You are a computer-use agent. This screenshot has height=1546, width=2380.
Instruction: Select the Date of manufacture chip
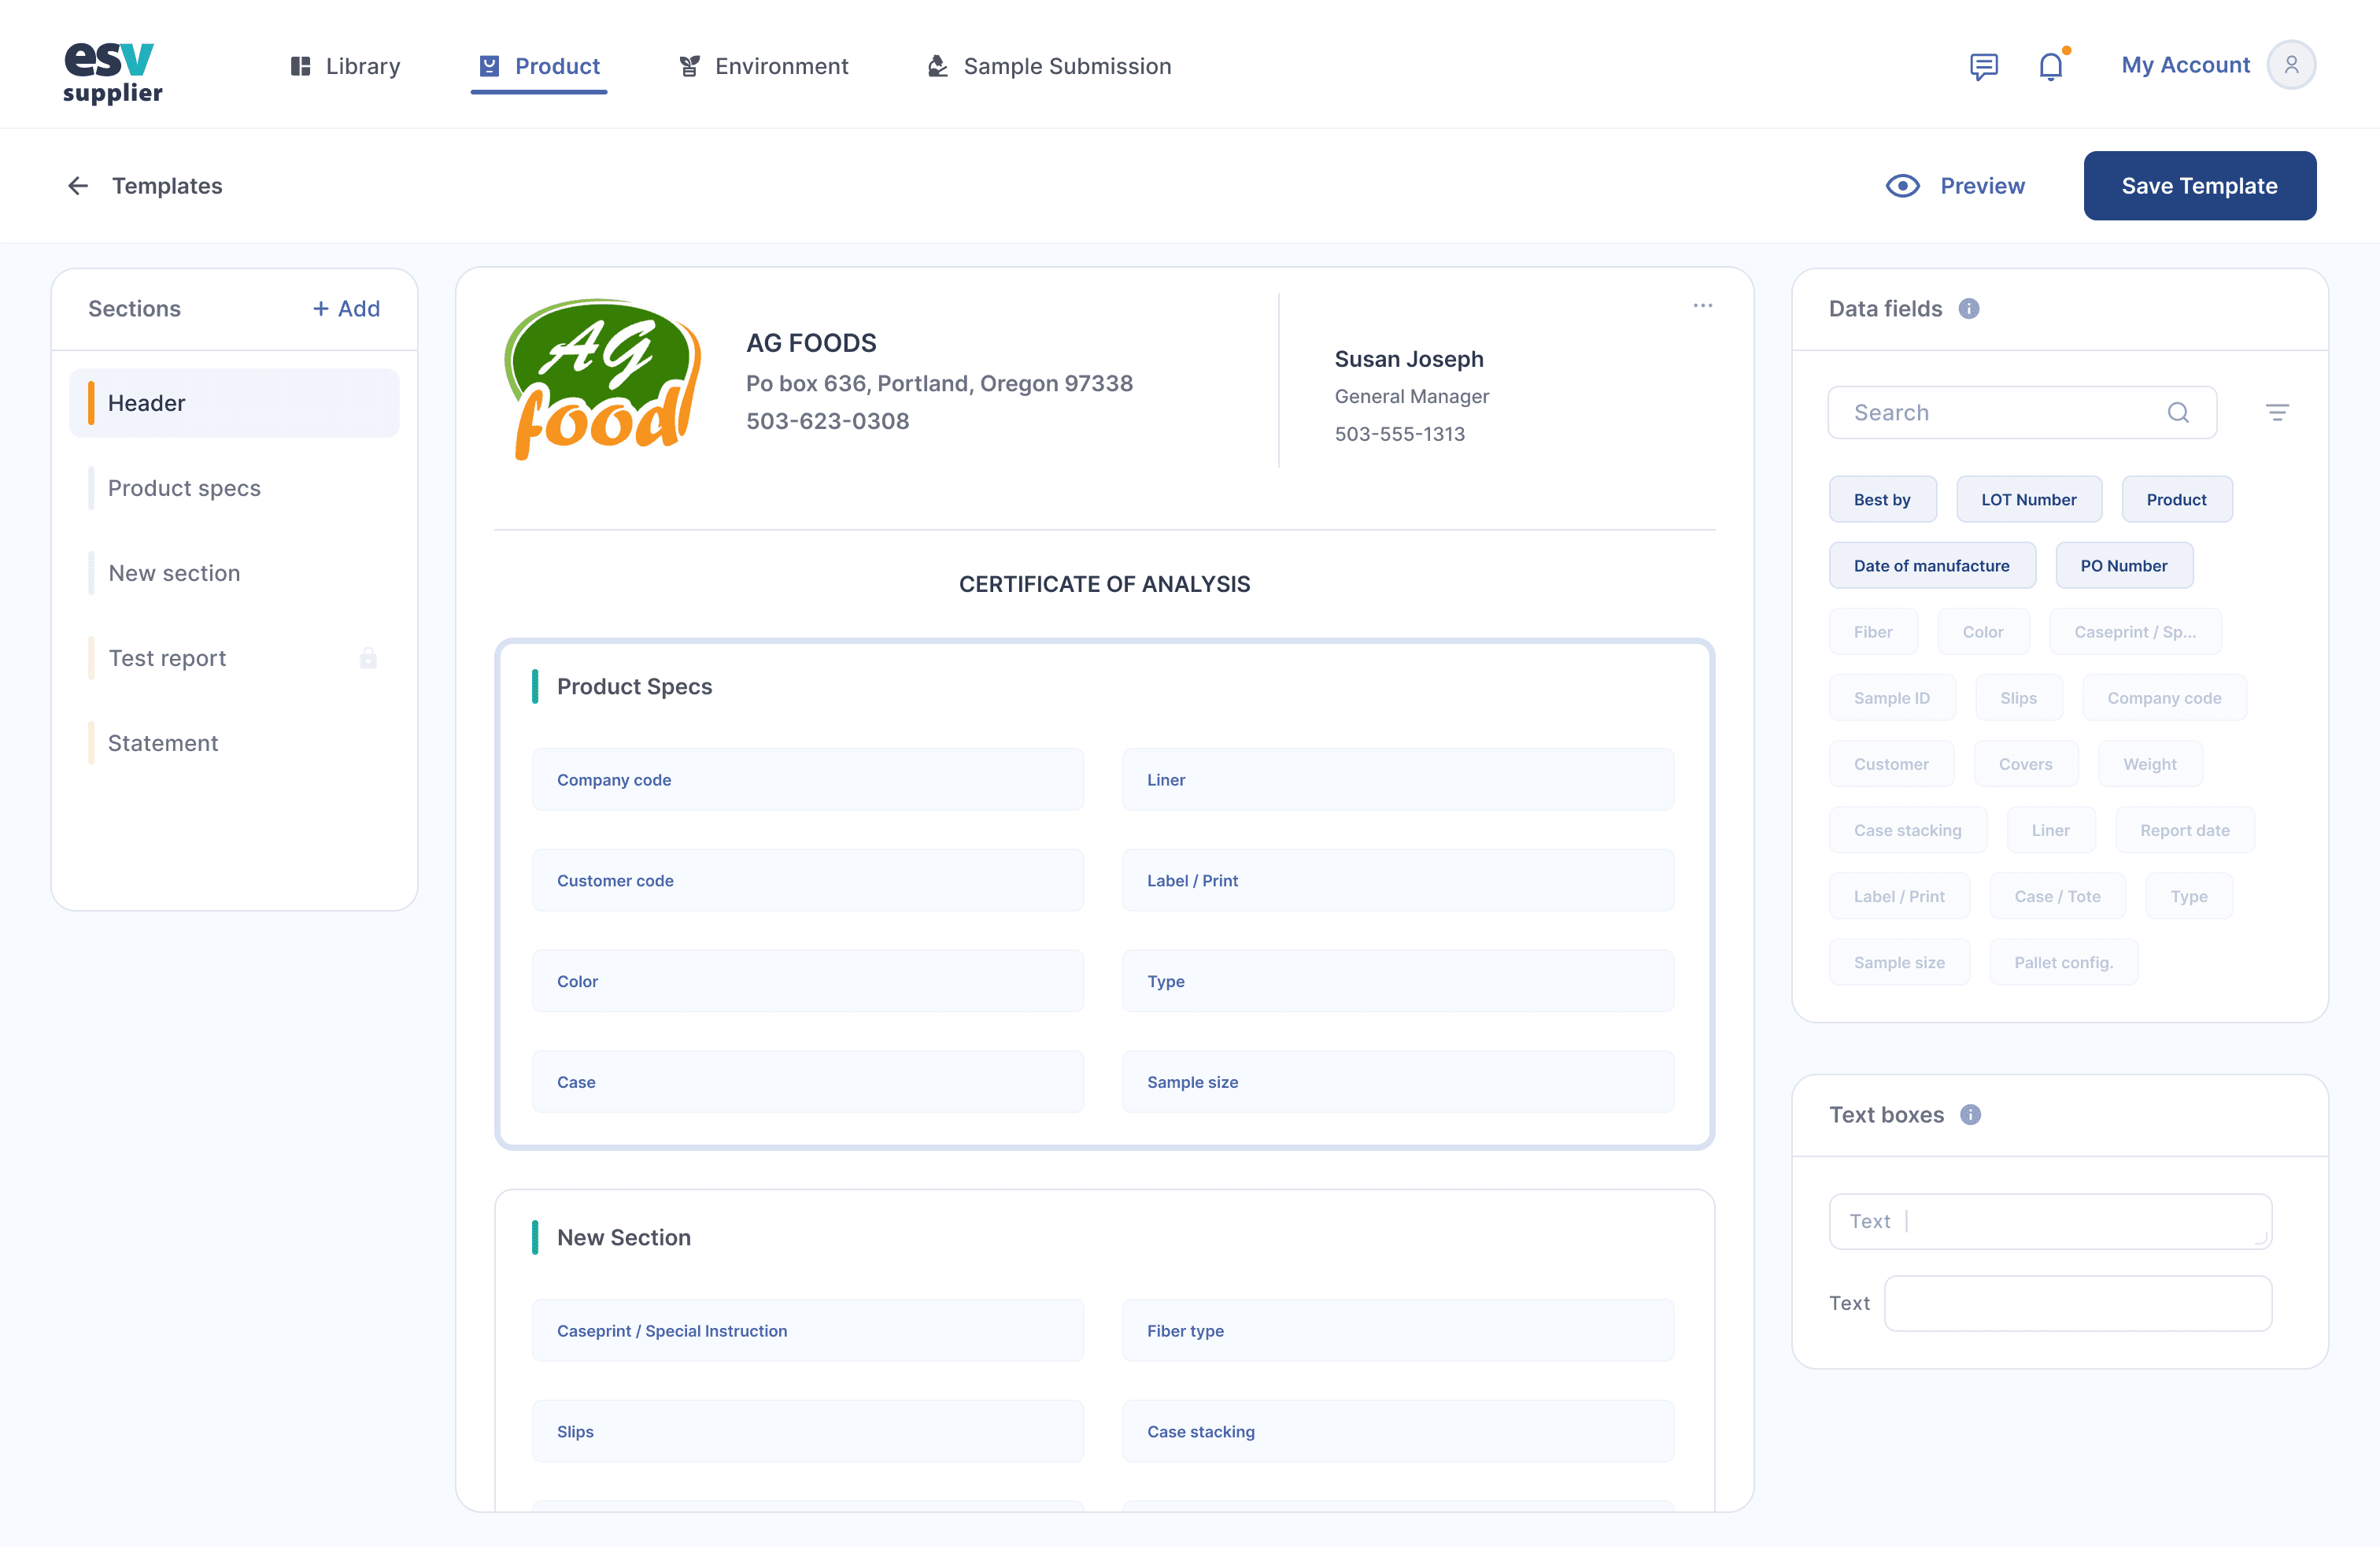pos(1931,566)
